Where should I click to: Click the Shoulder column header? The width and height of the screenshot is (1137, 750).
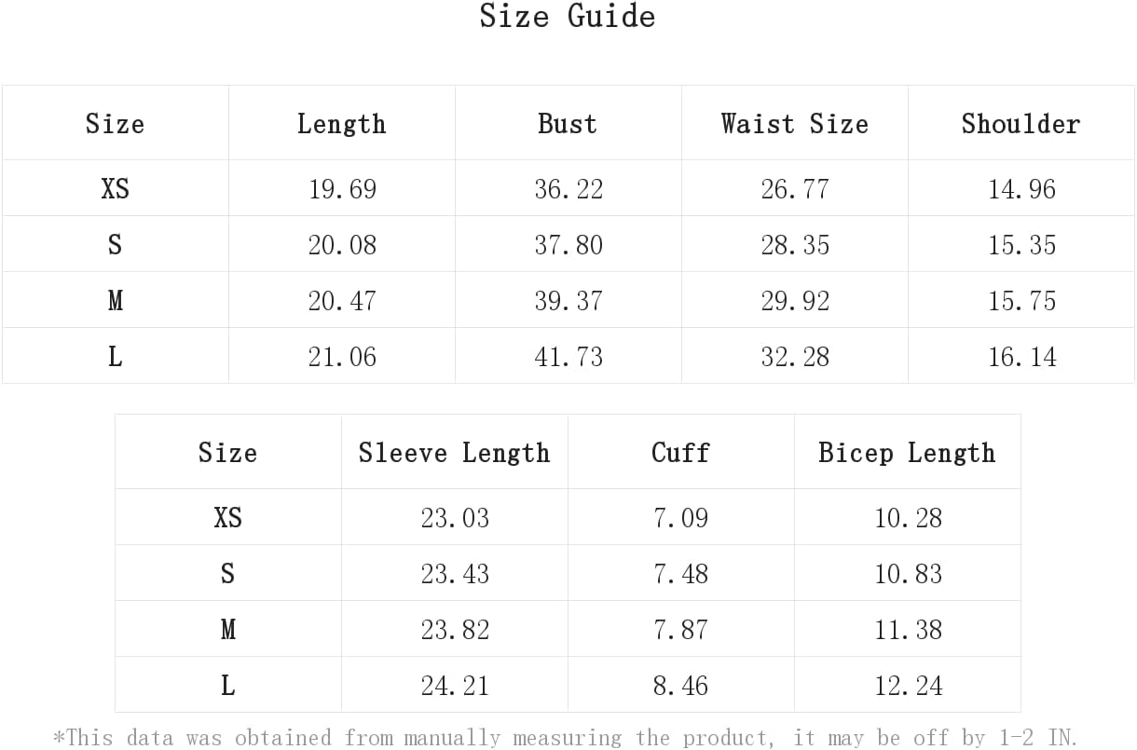(1021, 123)
